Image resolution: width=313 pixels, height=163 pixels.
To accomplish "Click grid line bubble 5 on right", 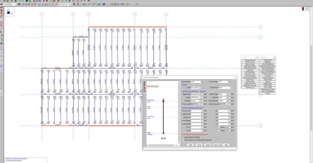I will tap(261, 27).
